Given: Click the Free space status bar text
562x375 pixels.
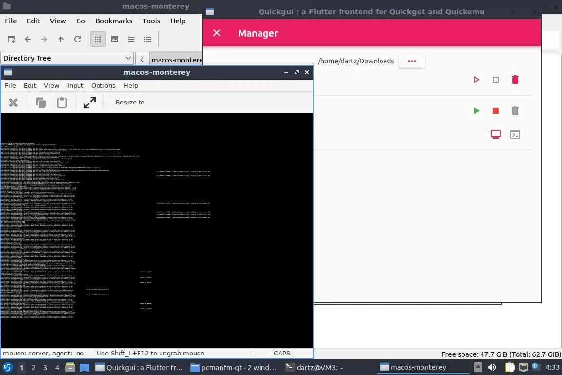Looking at the screenshot, I should click(501, 354).
